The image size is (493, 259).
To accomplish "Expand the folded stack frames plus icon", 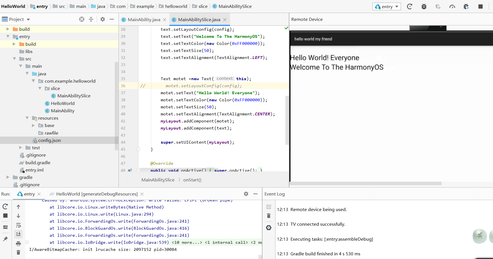I will tap(27, 242).
